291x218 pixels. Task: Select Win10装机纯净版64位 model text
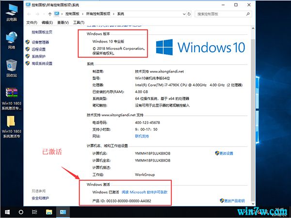152,78
